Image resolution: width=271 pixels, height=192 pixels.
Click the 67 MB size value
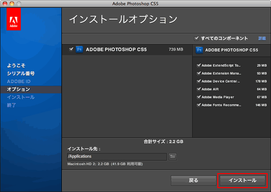(x=262, y=97)
